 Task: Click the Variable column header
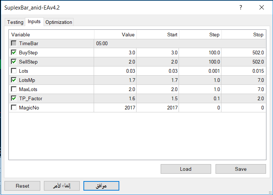point(51,35)
